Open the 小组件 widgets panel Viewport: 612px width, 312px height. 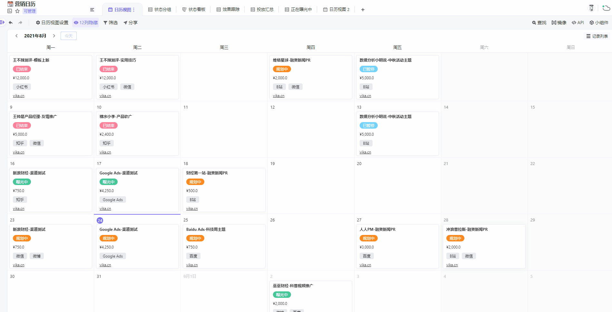coord(599,23)
